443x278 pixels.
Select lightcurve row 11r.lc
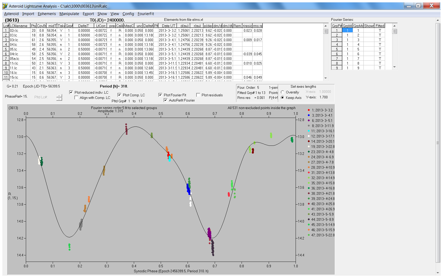click(133, 63)
